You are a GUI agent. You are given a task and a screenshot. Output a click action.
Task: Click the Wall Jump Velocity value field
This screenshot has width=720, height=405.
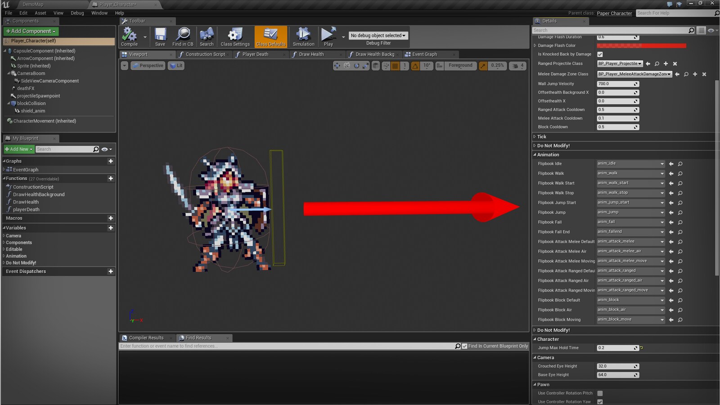[615, 84]
